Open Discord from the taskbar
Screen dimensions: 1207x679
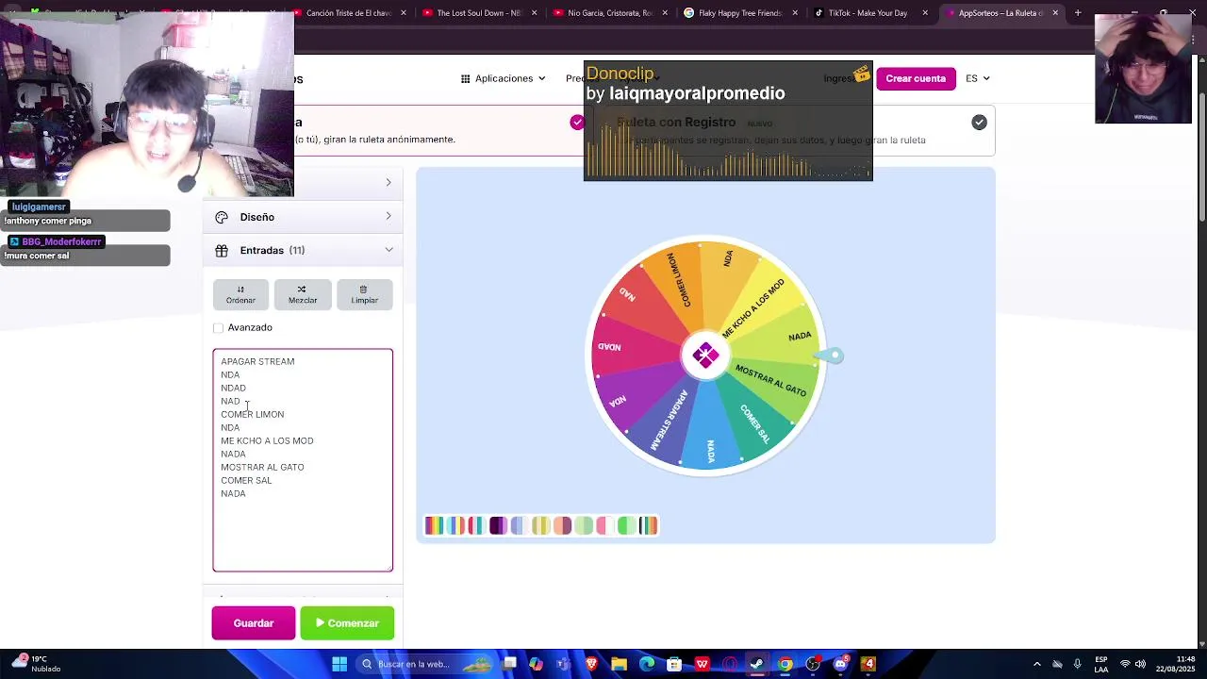point(840,664)
